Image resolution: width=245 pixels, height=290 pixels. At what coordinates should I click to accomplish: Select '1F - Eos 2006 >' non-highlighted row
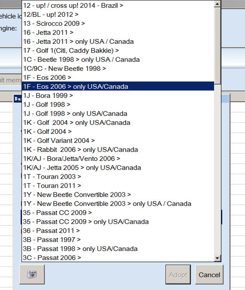118,78
